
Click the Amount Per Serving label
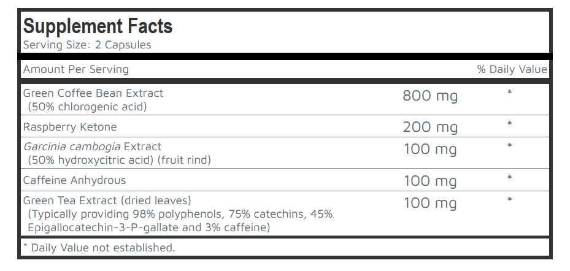pyautogui.click(x=75, y=69)
